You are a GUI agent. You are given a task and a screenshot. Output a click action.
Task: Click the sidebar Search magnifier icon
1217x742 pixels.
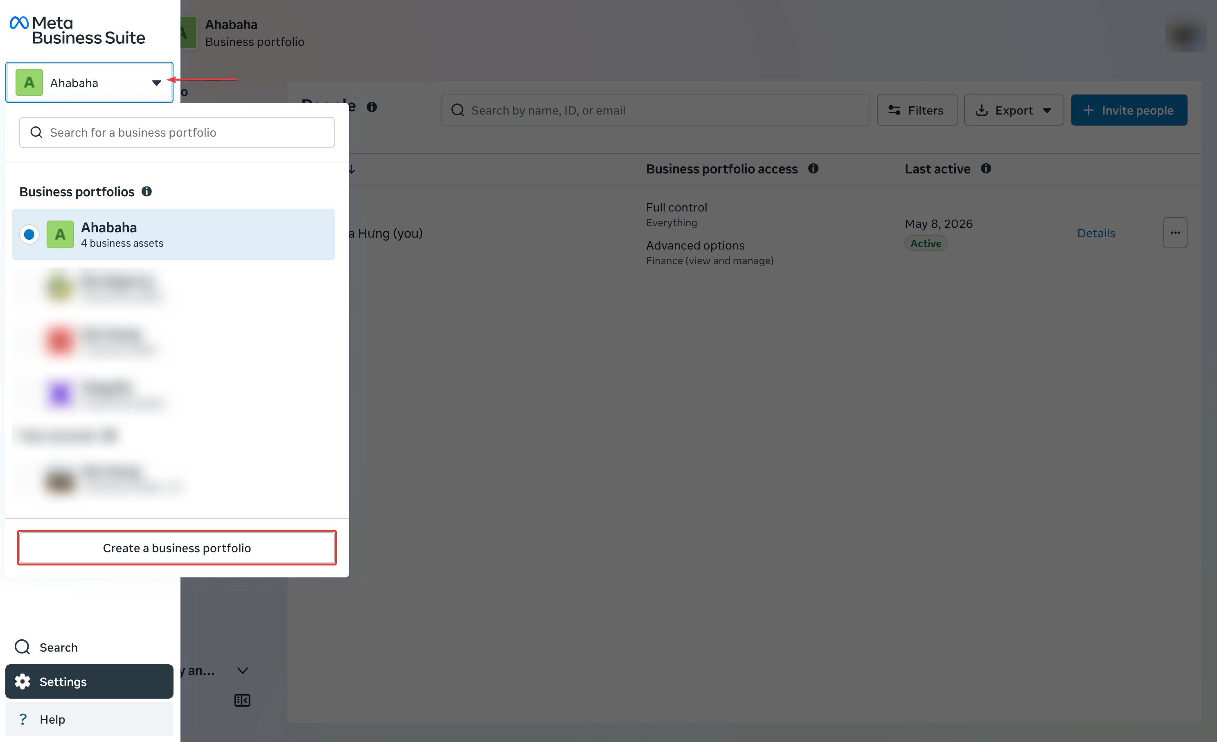(x=22, y=647)
